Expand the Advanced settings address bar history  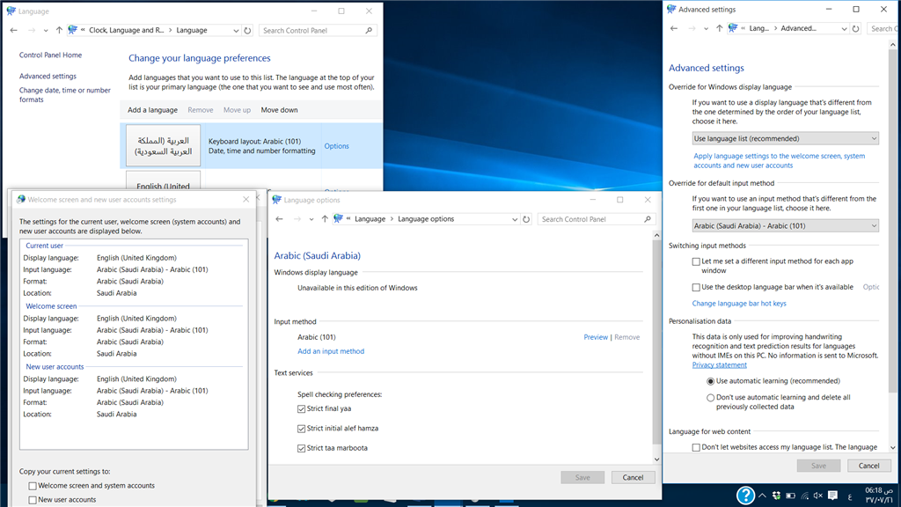pyautogui.click(x=844, y=28)
